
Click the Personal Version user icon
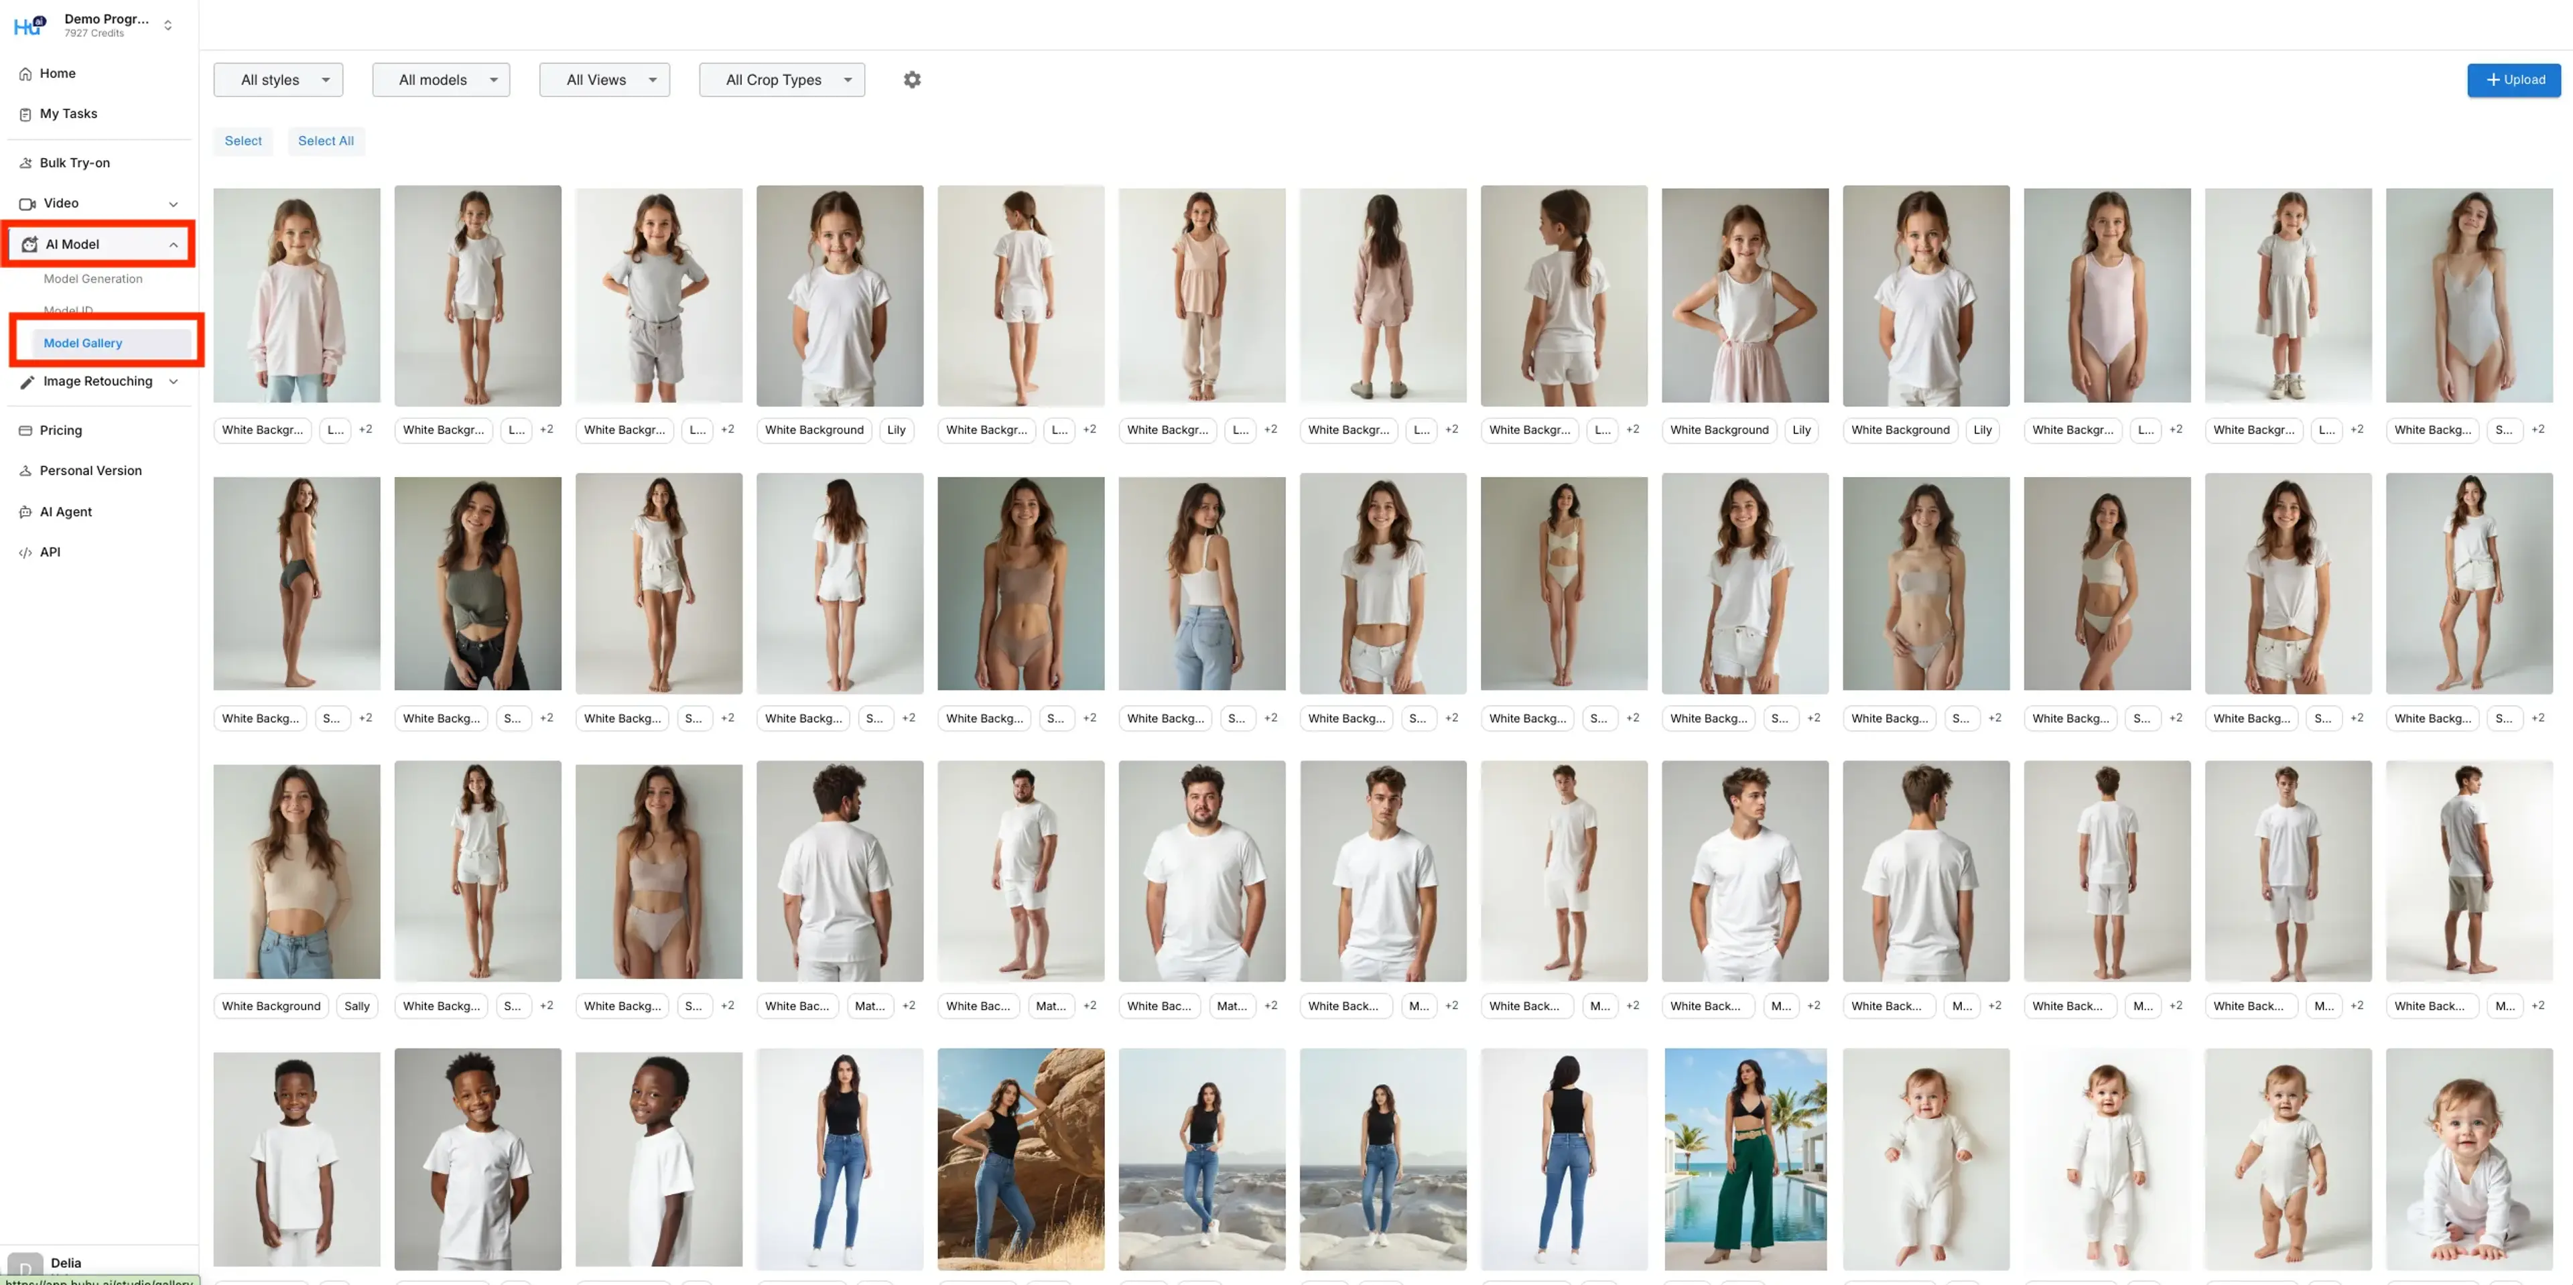point(26,471)
